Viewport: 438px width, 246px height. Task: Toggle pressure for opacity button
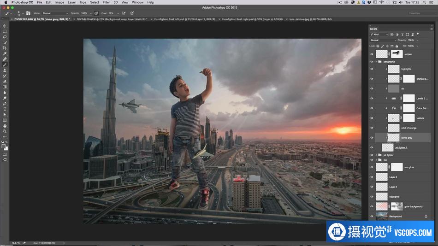point(96,13)
